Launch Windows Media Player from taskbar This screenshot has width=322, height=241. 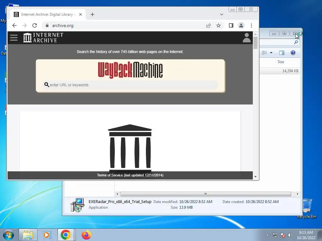click(x=47, y=235)
